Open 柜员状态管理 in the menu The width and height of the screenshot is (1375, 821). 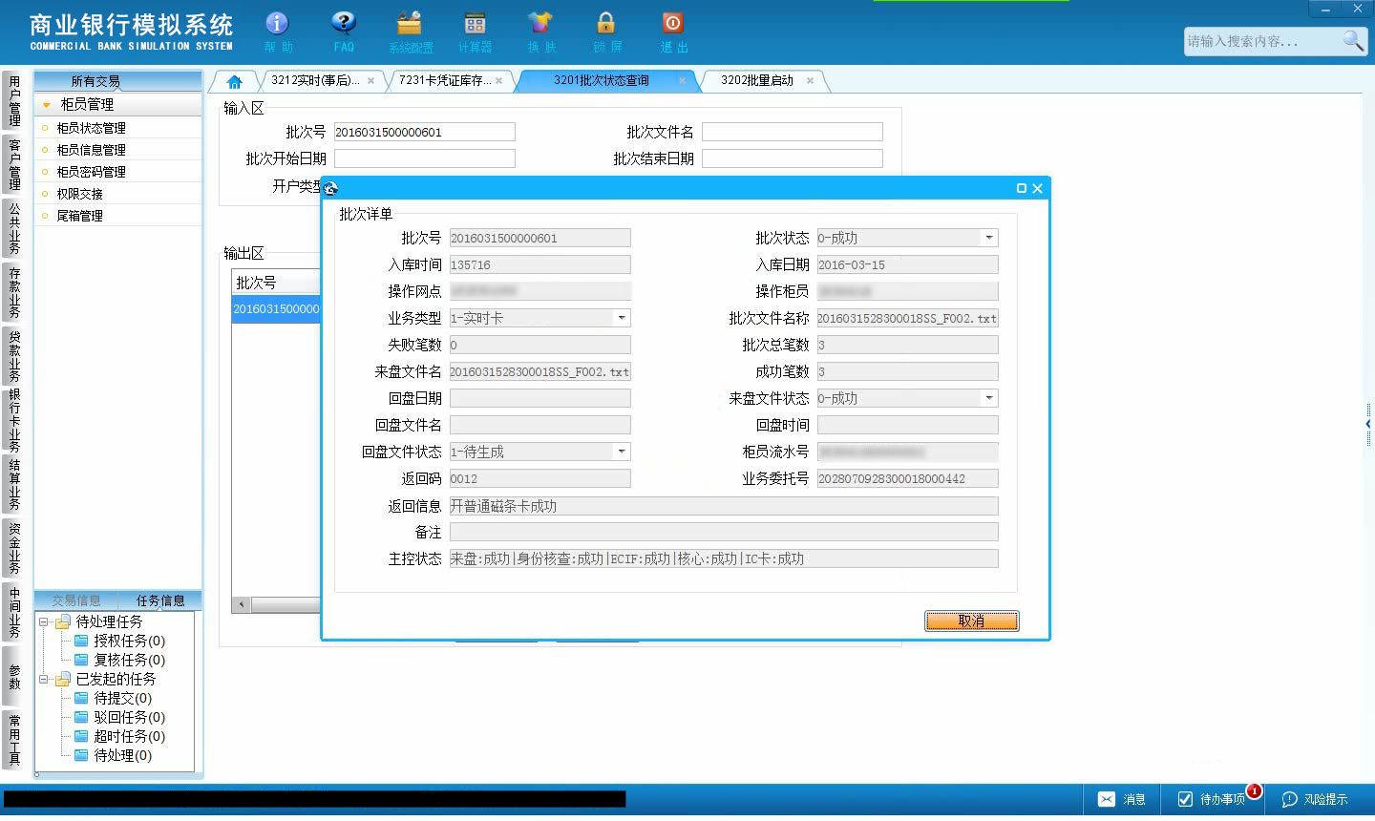click(91, 128)
